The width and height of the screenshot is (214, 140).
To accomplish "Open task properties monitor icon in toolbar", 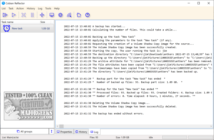I will (x=52, y=15).
